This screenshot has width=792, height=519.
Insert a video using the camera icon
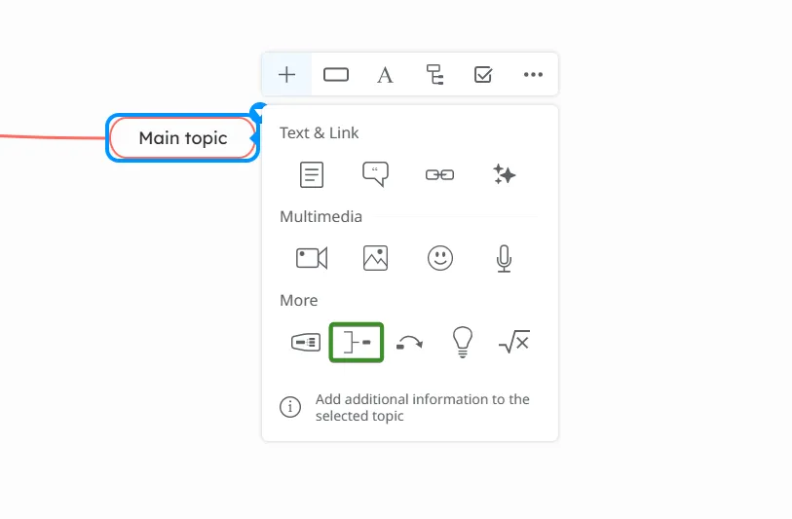point(312,258)
